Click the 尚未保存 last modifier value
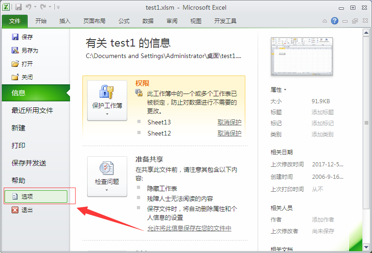 pos(323,231)
